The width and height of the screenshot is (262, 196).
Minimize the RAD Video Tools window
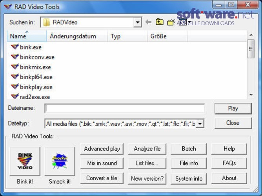pos(218,5)
